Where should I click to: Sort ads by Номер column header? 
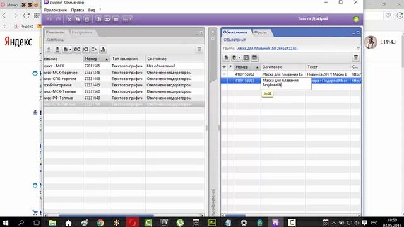(x=247, y=67)
